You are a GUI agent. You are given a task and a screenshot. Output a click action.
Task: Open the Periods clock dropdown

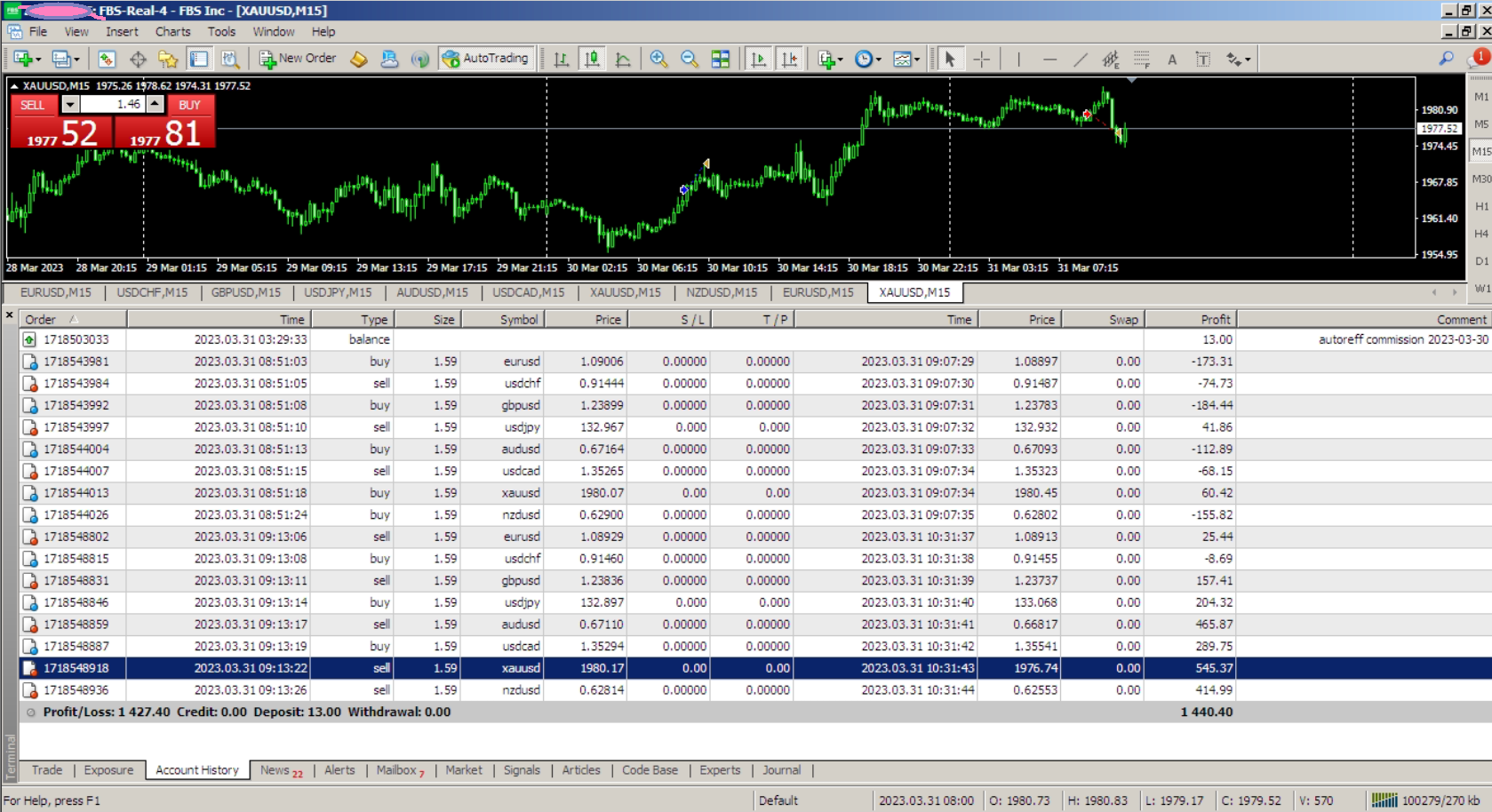click(x=867, y=59)
